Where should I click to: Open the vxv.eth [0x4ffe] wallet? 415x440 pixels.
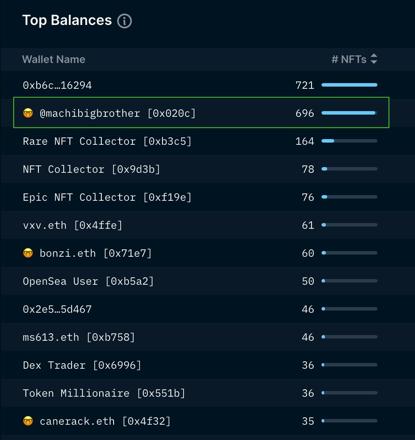pyautogui.click(x=73, y=225)
